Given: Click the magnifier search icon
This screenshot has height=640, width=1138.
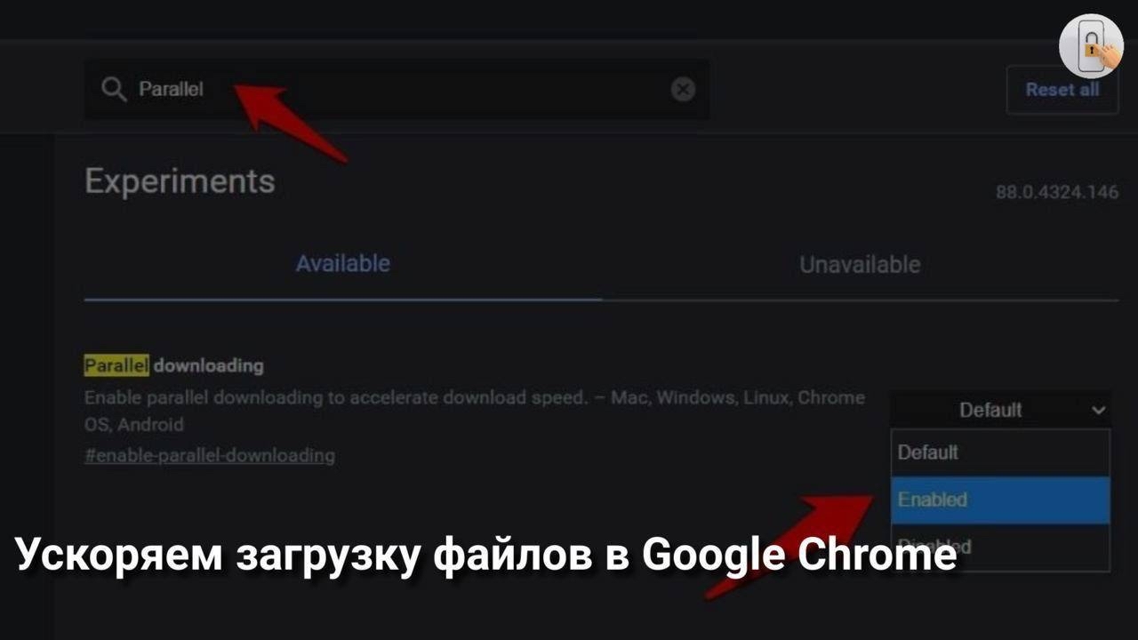Looking at the screenshot, I should pos(114,89).
